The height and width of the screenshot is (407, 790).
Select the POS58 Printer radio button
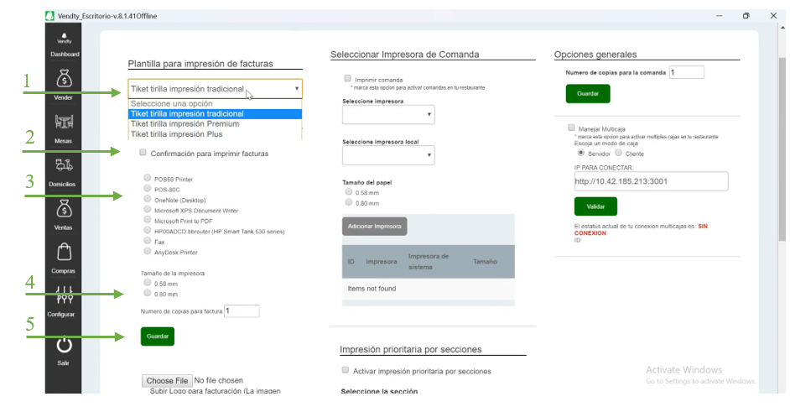(x=148, y=179)
